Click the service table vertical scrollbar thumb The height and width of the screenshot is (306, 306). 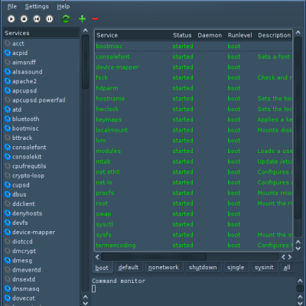click(298, 128)
